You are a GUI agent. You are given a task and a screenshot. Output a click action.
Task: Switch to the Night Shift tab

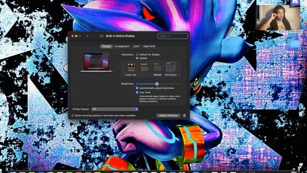(x=149, y=46)
